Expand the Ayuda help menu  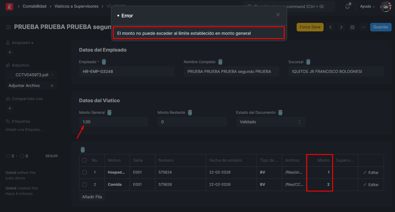(367, 6)
